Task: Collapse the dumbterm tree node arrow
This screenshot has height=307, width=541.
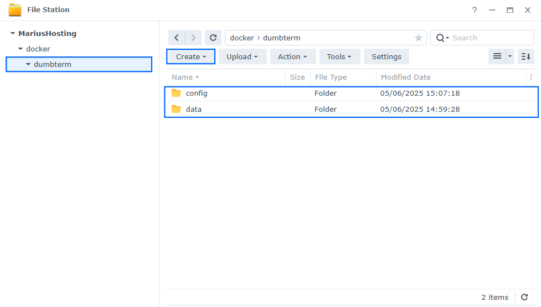Action: point(28,64)
